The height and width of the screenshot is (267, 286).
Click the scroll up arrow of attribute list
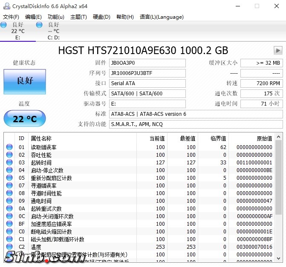point(278,137)
